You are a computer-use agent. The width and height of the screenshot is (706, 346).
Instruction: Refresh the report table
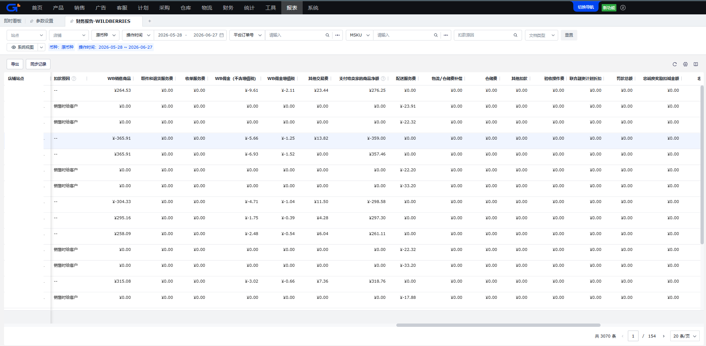[675, 64]
